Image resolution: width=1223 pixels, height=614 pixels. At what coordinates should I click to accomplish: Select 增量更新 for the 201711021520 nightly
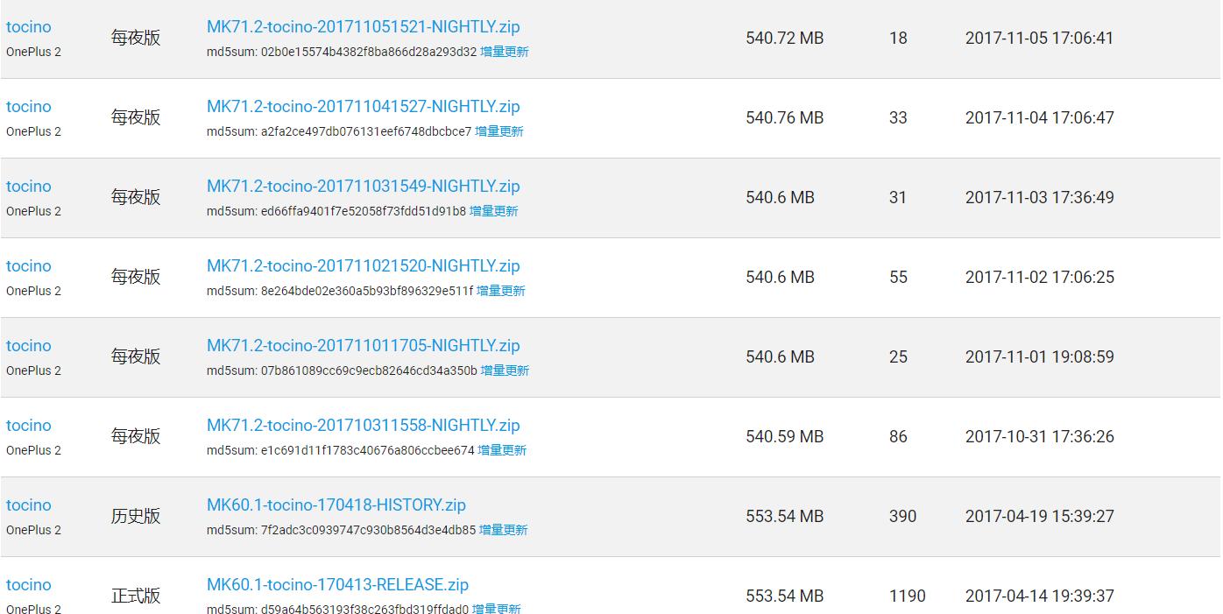[x=500, y=291]
